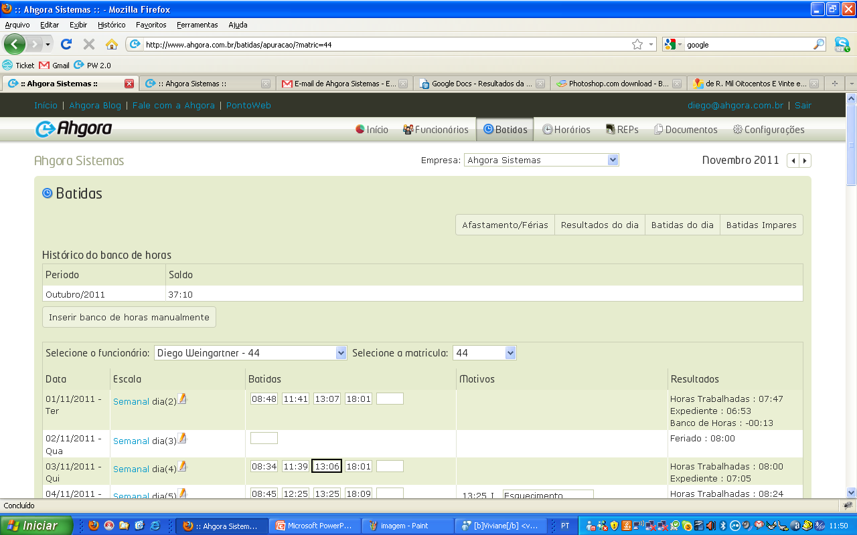The image size is (857, 535).
Task: Go to previous month arrow
Action: [793, 160]
